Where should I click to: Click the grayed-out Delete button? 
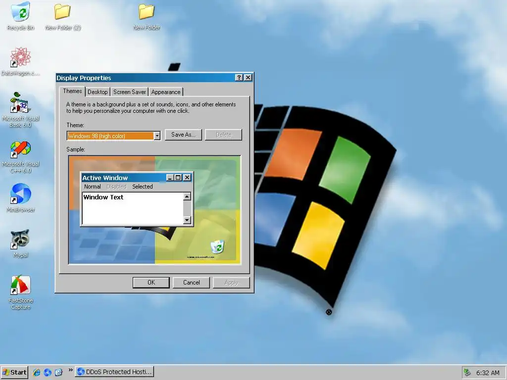223,135
